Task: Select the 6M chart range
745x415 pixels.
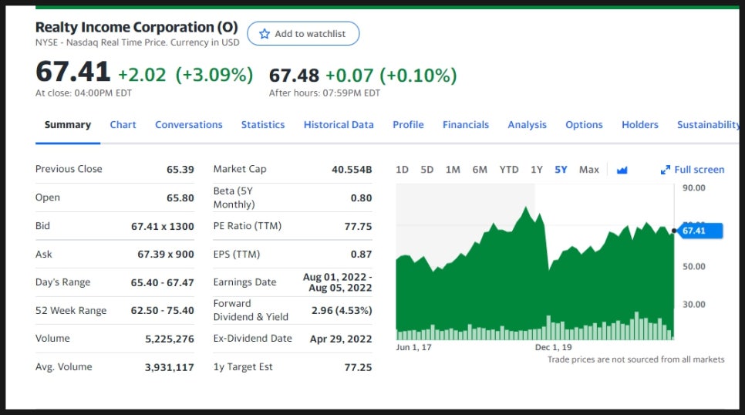Action: pos(480,170)
